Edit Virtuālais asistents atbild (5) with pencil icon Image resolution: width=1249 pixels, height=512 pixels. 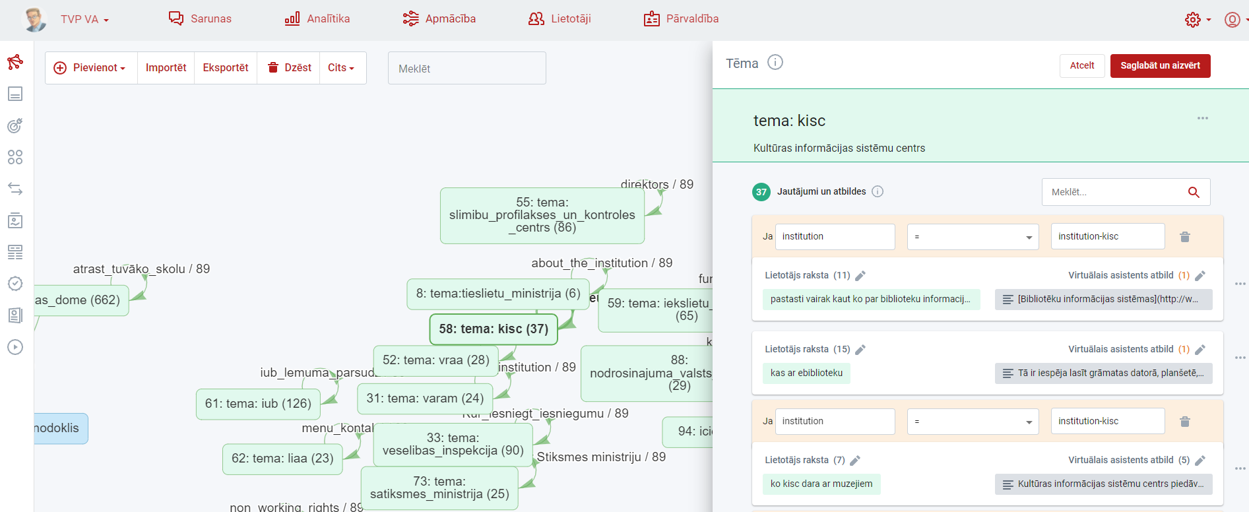click(1200, 461)
